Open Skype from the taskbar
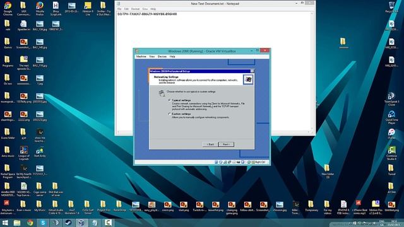Viewport: 404px width, 227px height. (43, 223)
